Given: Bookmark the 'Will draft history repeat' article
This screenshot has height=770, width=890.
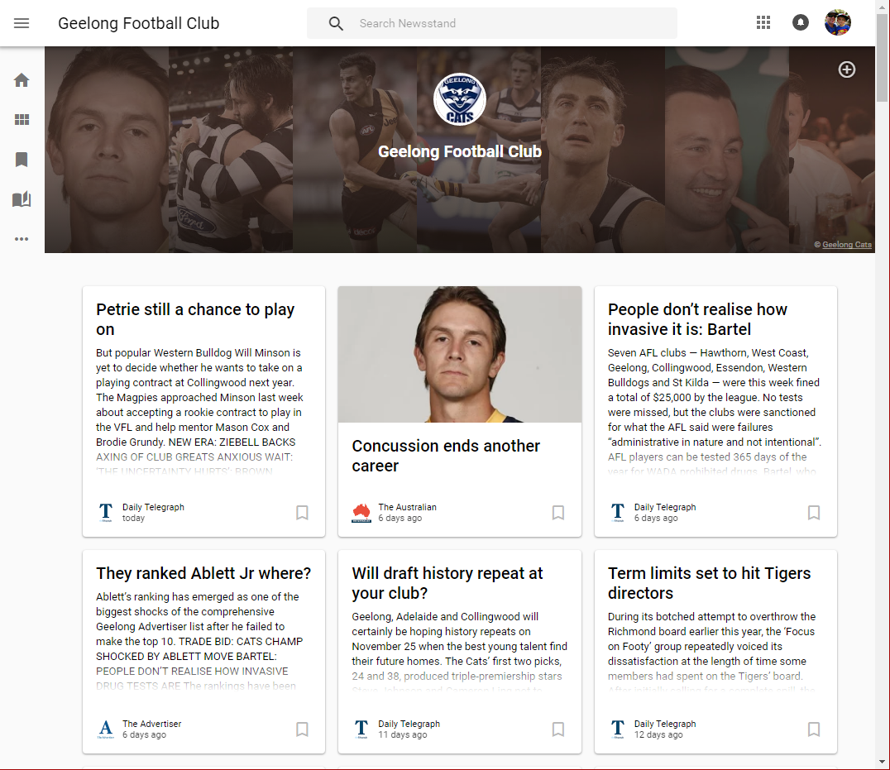Looking at the screenshot, I should [558, 729].
